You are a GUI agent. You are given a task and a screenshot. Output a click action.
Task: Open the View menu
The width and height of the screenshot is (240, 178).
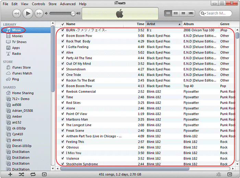24,4
